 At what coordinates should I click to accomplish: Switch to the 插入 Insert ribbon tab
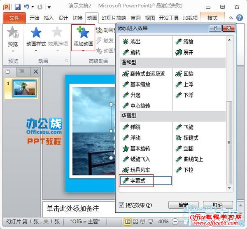point(49,18)
